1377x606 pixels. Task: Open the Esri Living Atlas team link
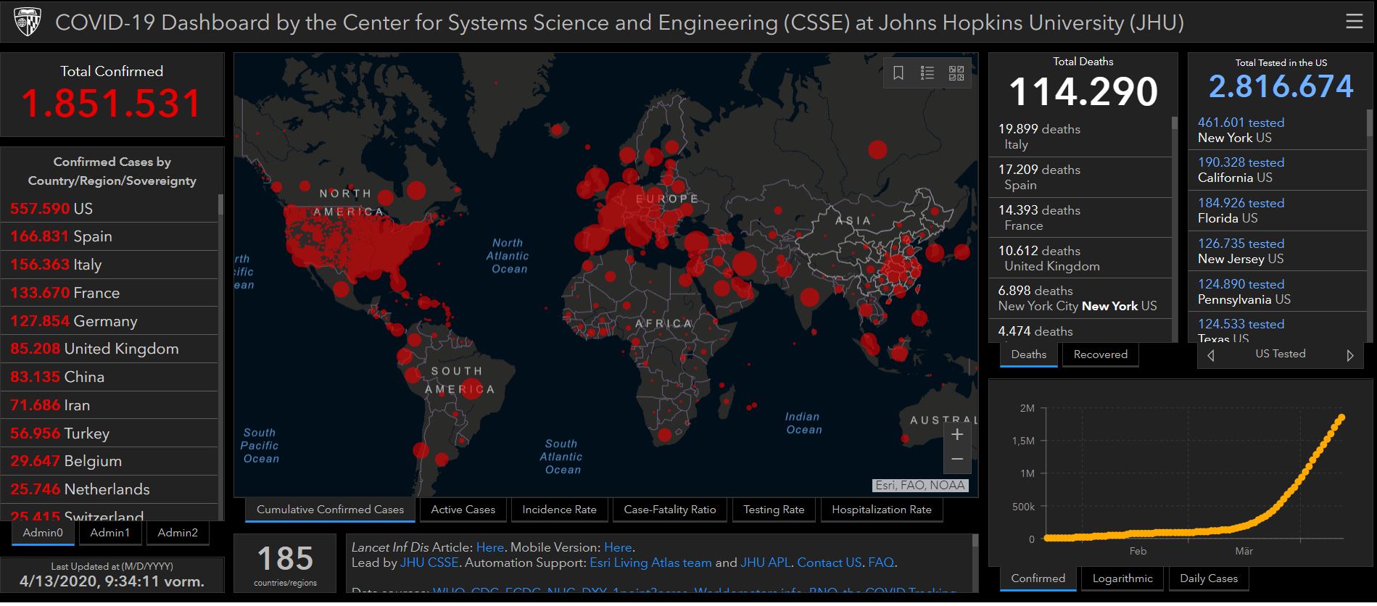pyautogui.click(x=650, y=563)
